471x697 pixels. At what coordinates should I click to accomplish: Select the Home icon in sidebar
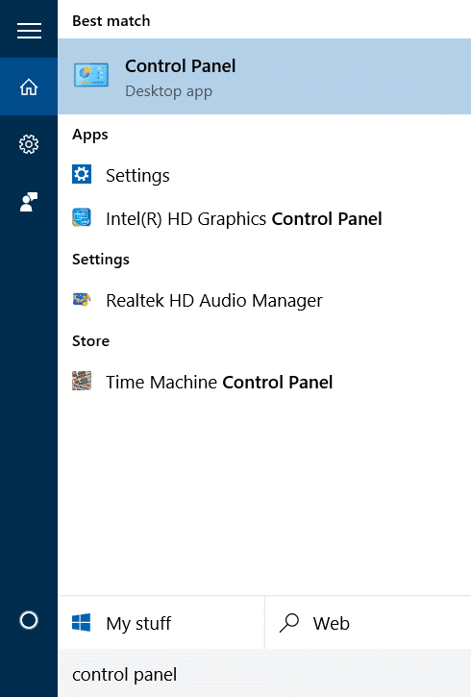(x=29, y=87)
